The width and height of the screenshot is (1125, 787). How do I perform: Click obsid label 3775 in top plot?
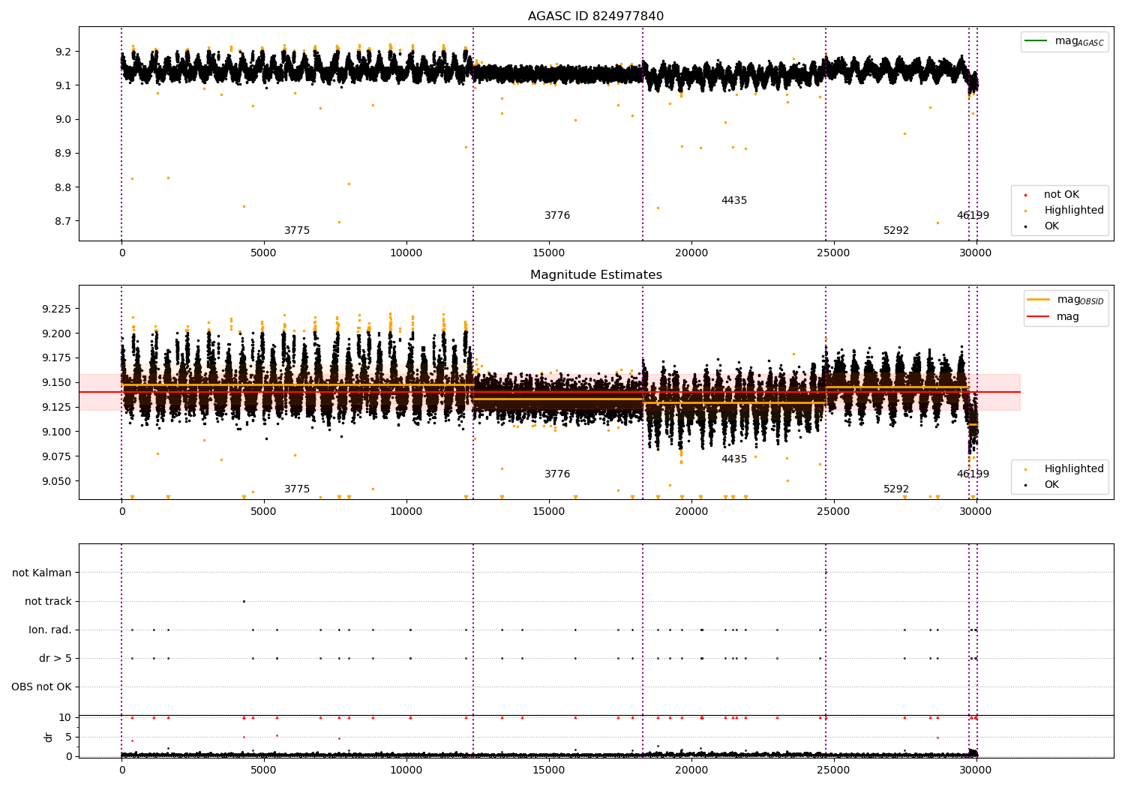[x=297, y=231]
